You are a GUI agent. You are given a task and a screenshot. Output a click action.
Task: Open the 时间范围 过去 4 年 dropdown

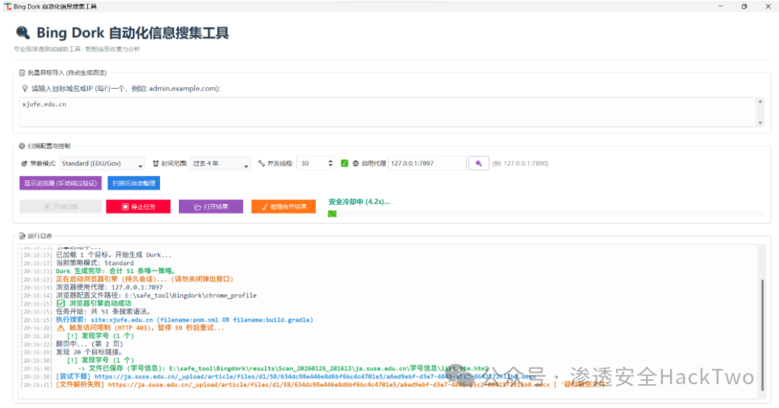point(220,164)
